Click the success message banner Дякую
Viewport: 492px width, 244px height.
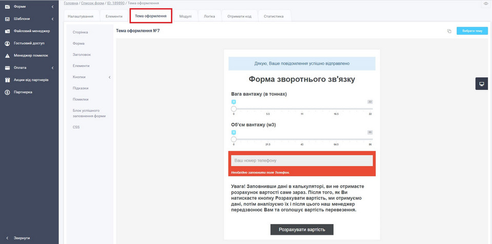[302, 64]
